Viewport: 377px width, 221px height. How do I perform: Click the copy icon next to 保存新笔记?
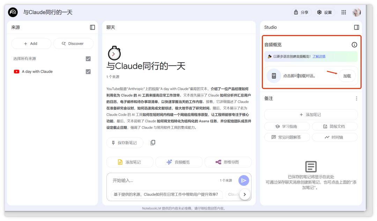click(x=153, y=143)
